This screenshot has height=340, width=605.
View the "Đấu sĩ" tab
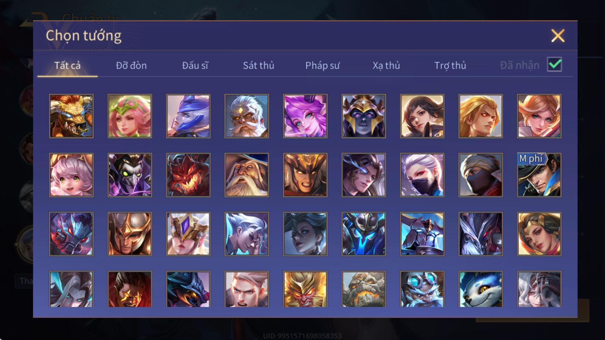click(195, 65)
